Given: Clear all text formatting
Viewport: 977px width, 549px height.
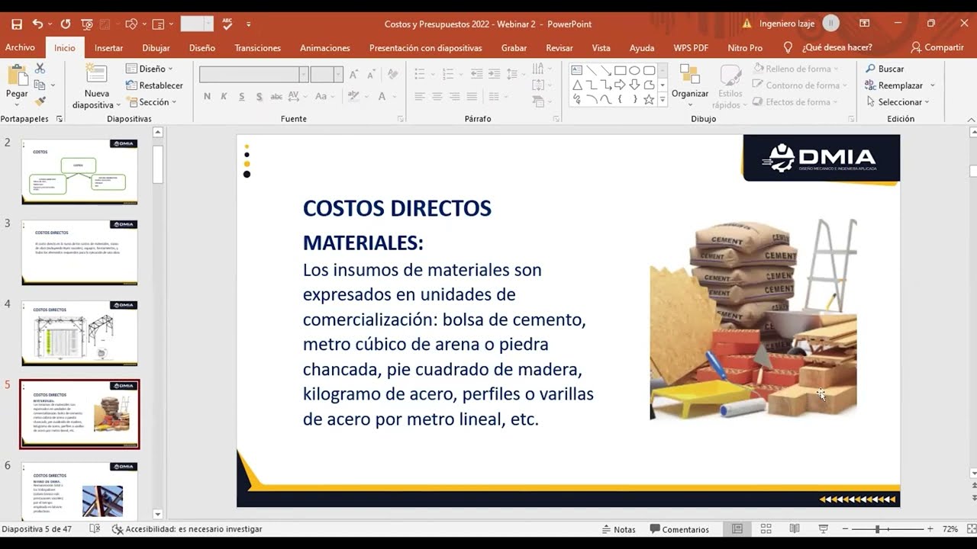Looking at the screenshot, I should tap(392, 75).
